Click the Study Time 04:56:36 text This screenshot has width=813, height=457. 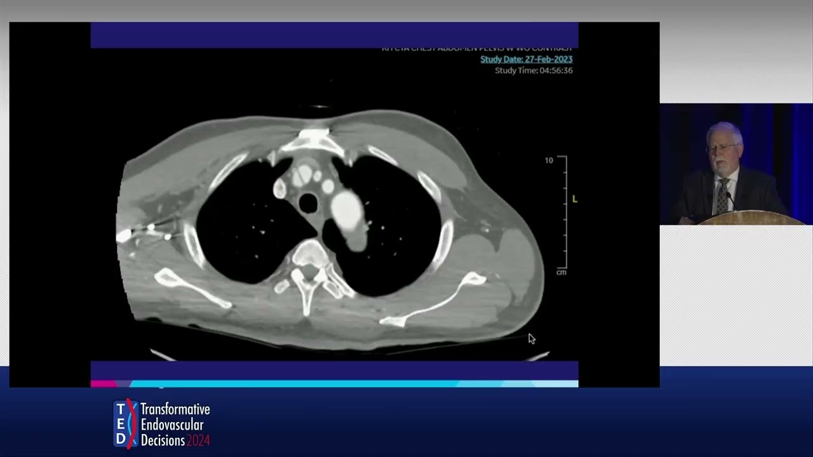[x=534, y=70]
